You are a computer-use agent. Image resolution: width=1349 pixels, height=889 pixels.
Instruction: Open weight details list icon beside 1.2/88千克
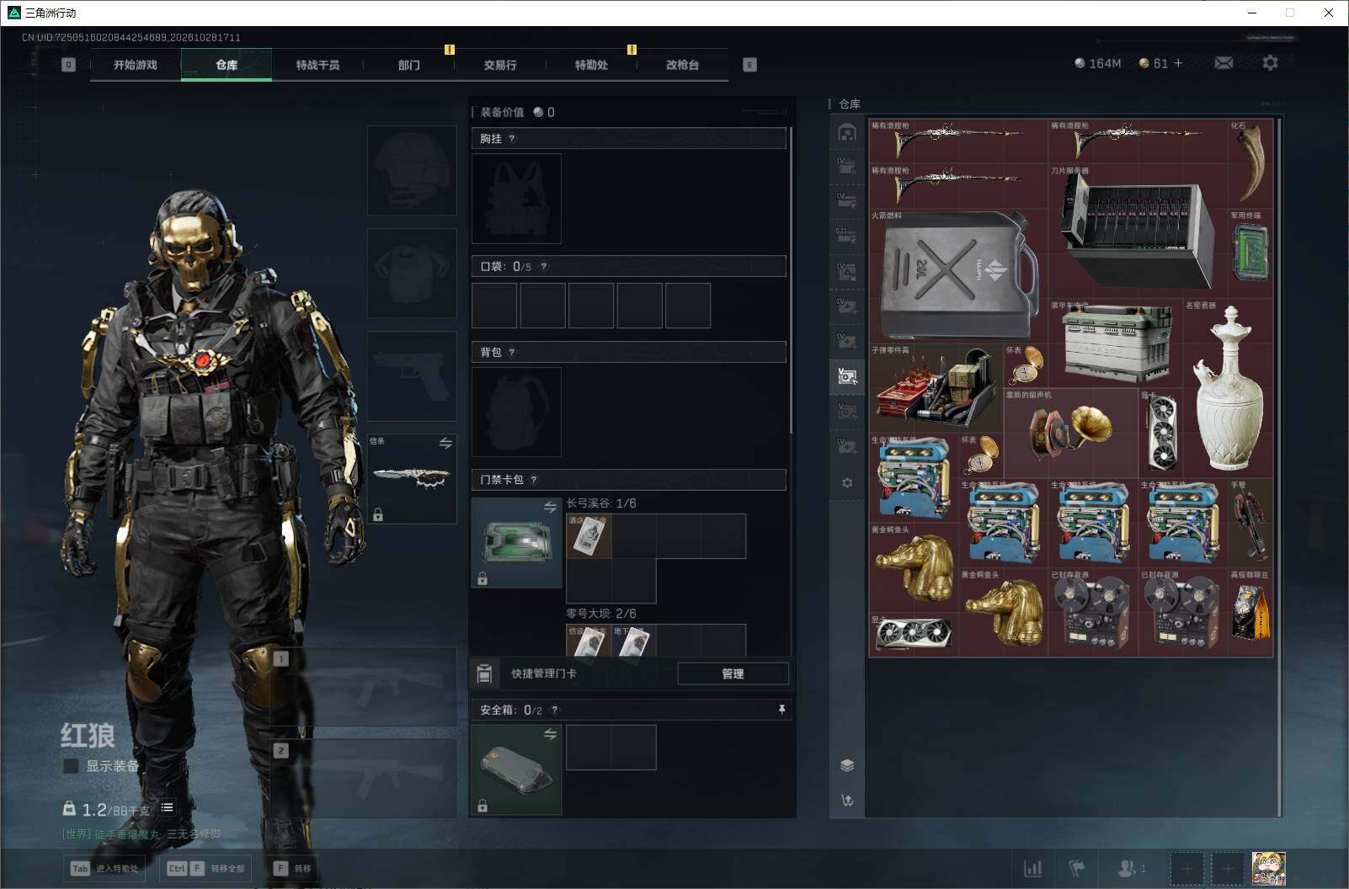pos(168,808)
